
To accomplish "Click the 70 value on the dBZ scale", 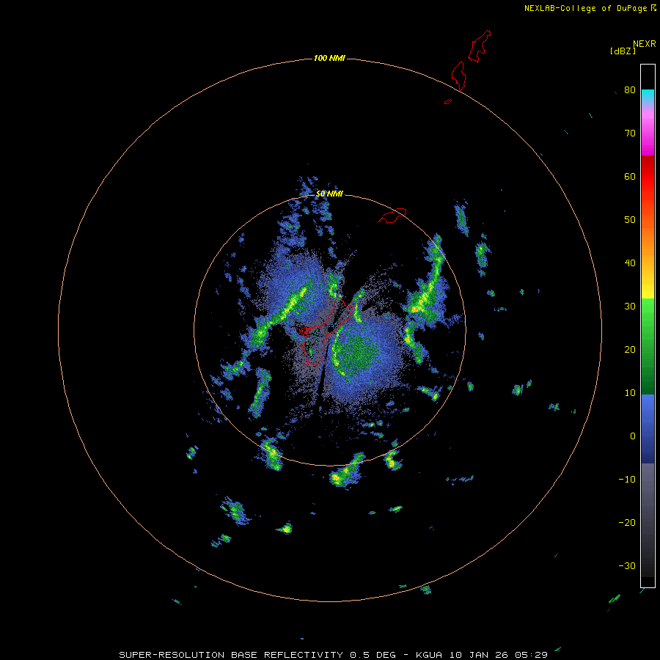I will click(630, 133).
